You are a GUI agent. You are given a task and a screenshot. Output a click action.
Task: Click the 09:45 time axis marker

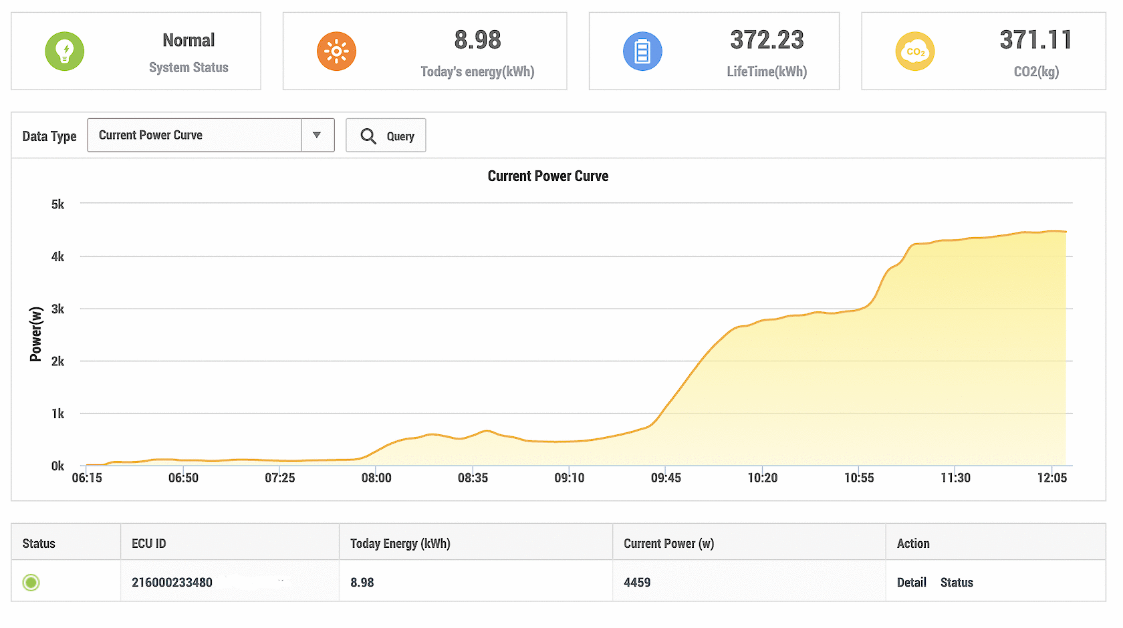click(x=665, y=478)
